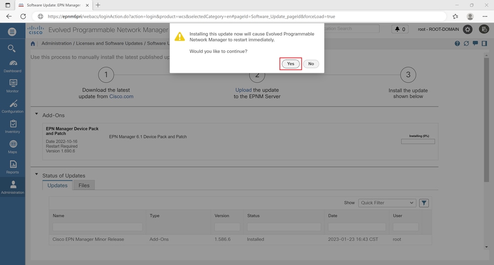Open the feedback comment icon
Screen dimensions: 494x265
click(x=475, y=43)
